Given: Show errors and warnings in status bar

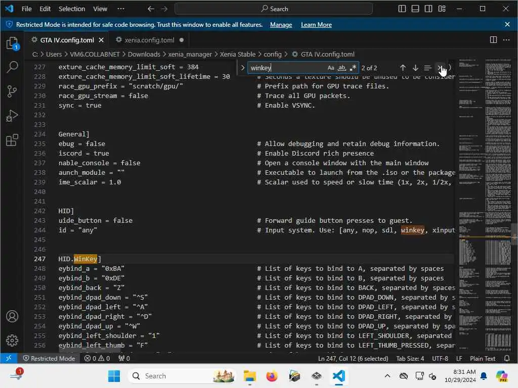Looking at the screenshot, I should coord(97,358).
